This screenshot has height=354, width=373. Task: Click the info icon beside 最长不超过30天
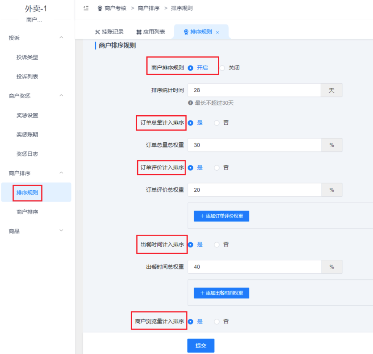pos(190,103)
